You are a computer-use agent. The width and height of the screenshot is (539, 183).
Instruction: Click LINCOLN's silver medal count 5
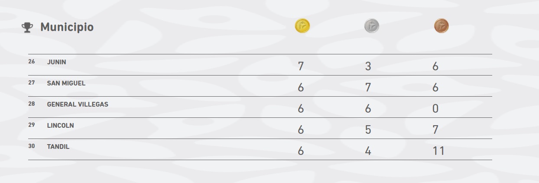tap(368, 130)
